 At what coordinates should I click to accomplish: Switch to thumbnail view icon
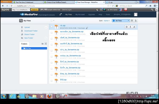132,21
